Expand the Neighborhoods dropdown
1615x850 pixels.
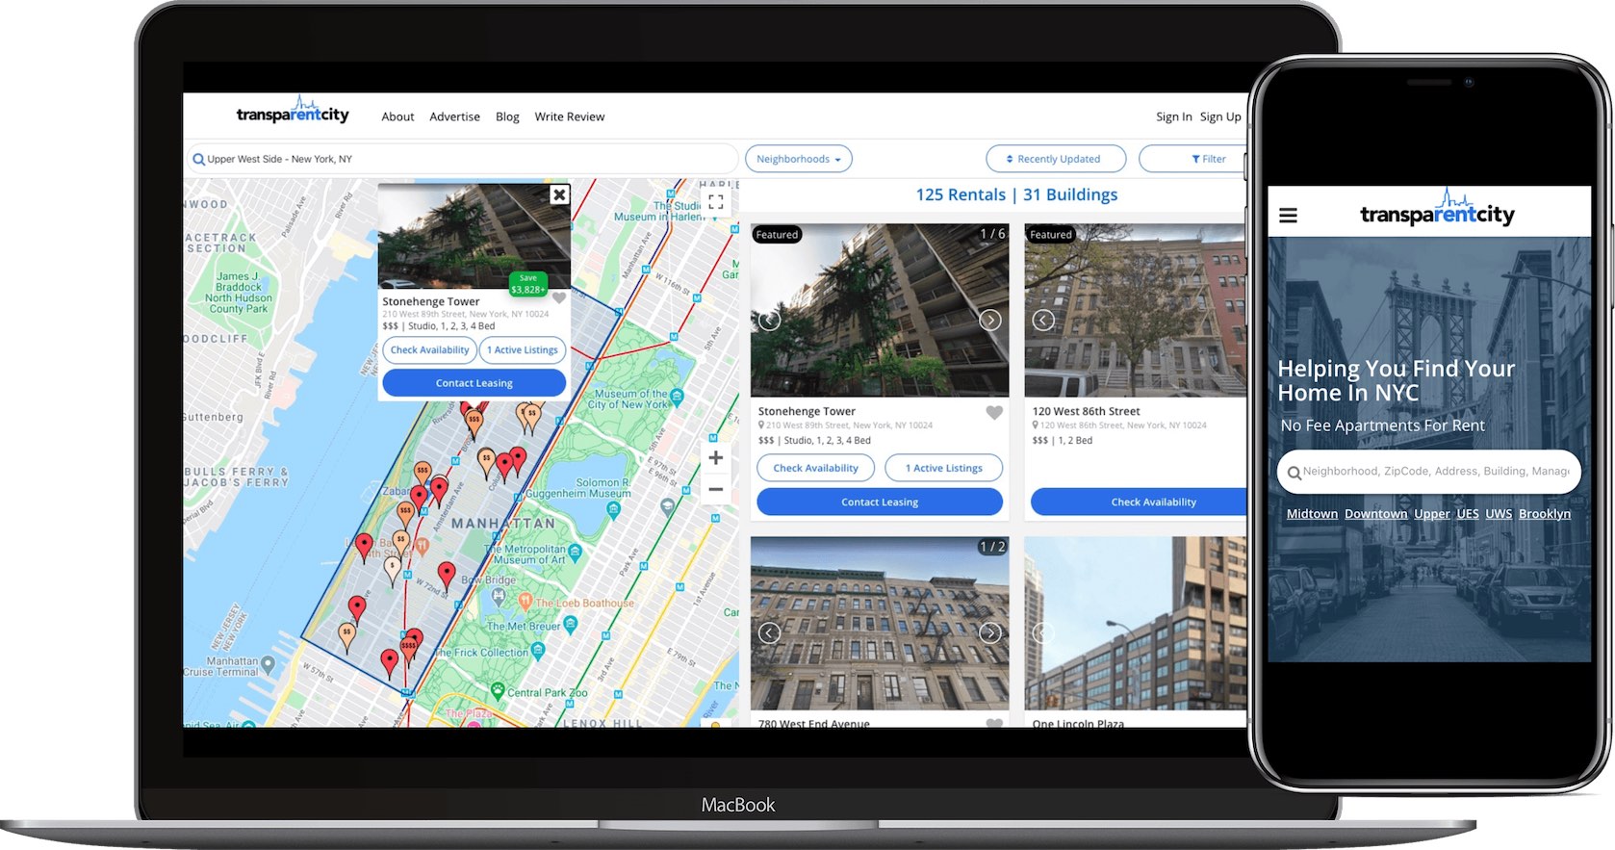[x=799, y=159]
